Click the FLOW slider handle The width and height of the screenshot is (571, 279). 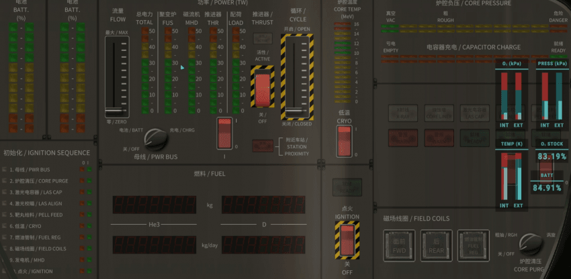116,109
